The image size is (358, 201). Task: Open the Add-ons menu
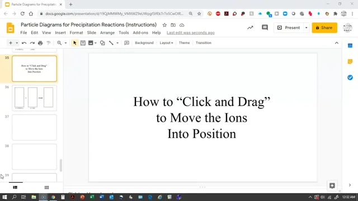(140, 32)
